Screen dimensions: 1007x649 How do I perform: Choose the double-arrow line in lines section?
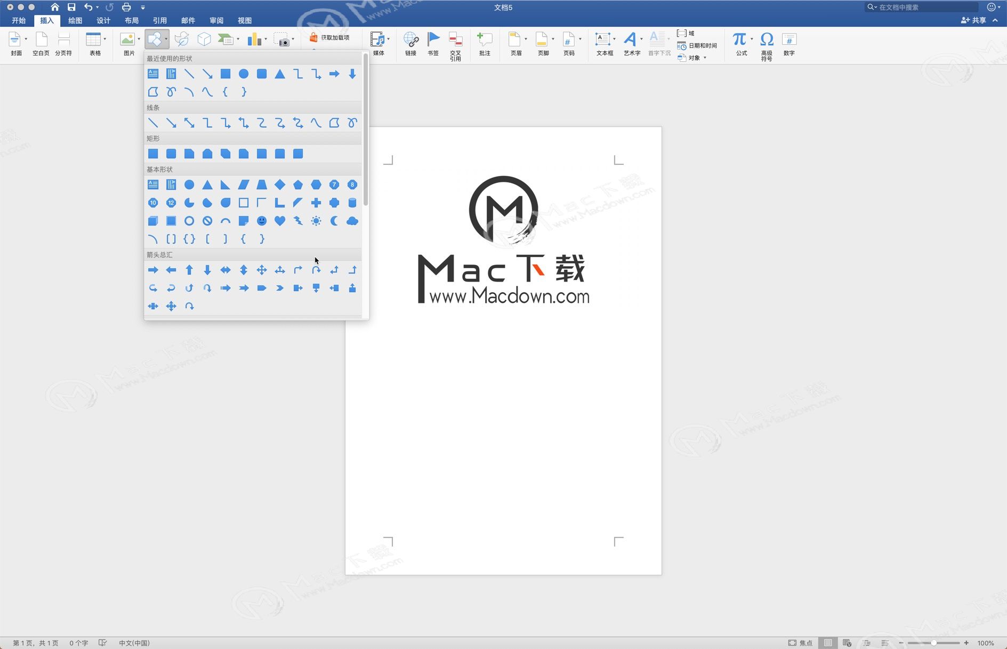pos(189,123)
